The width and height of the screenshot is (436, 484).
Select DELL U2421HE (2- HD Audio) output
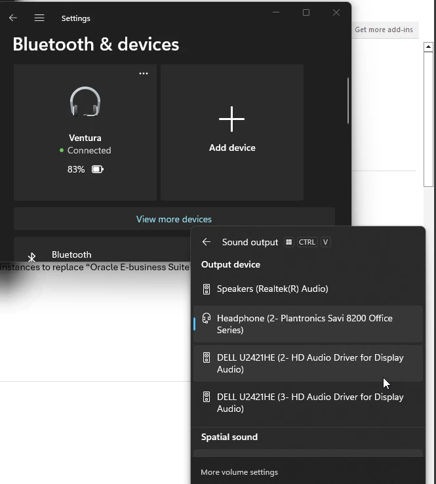(308, 363)
